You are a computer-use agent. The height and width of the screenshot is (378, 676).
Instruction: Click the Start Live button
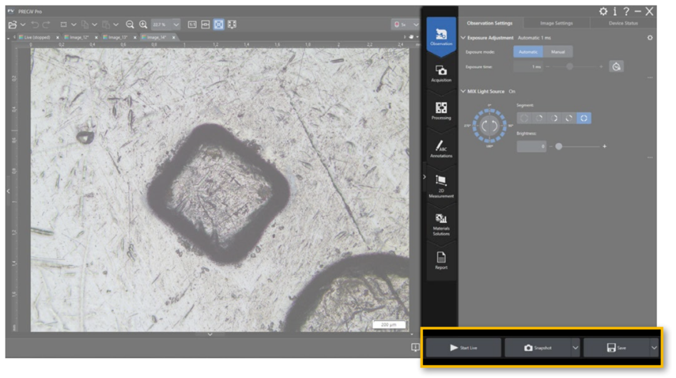point(463,348)
